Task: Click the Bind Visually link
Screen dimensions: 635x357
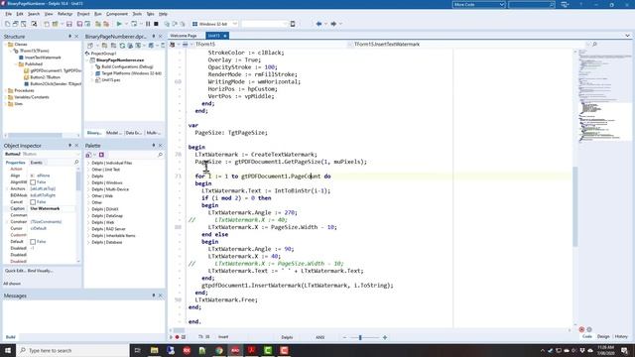Action: (x=40, y=271)
